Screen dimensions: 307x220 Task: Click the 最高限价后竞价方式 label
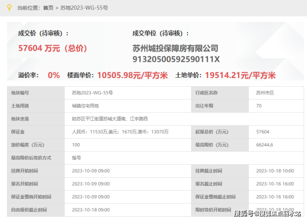tap(31, 158)
